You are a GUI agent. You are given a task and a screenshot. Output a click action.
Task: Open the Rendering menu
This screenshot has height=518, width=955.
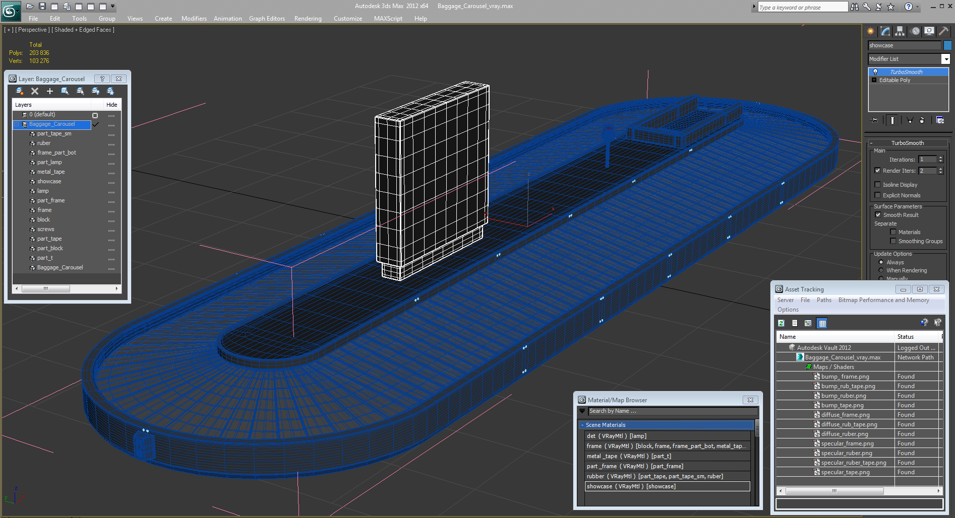coord(308,19)
